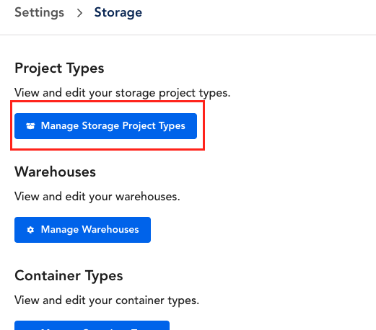Click the word 'Warehouses' inside the blue button

(x=110, y=230)
